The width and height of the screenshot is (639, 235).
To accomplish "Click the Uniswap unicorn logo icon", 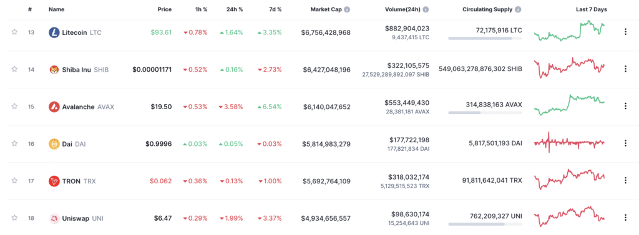I will 54,218.
